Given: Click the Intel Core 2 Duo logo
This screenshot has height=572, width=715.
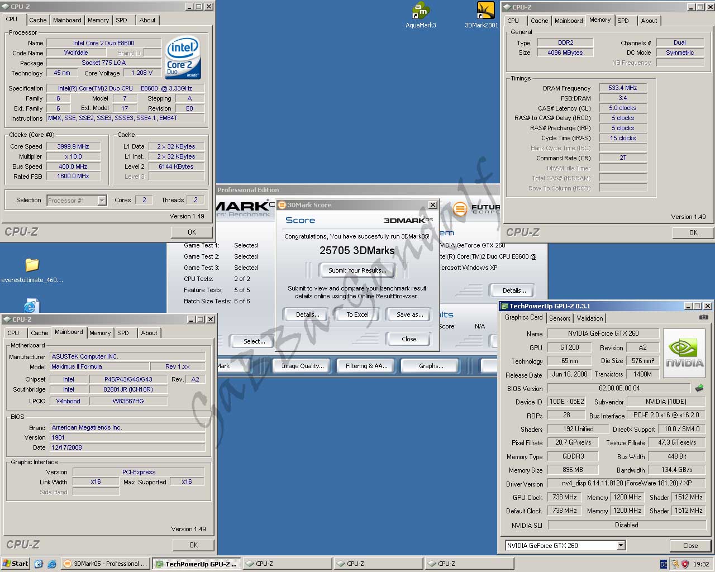Looking at the screenshot, I should point(183,58).
